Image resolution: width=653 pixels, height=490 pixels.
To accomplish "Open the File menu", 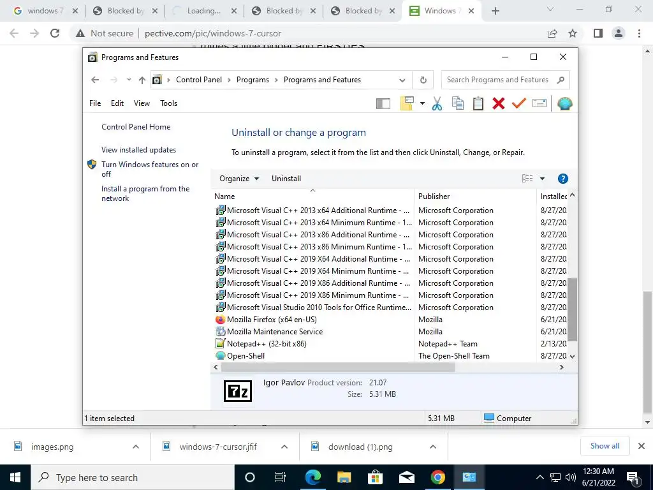I will click(95, 103).
